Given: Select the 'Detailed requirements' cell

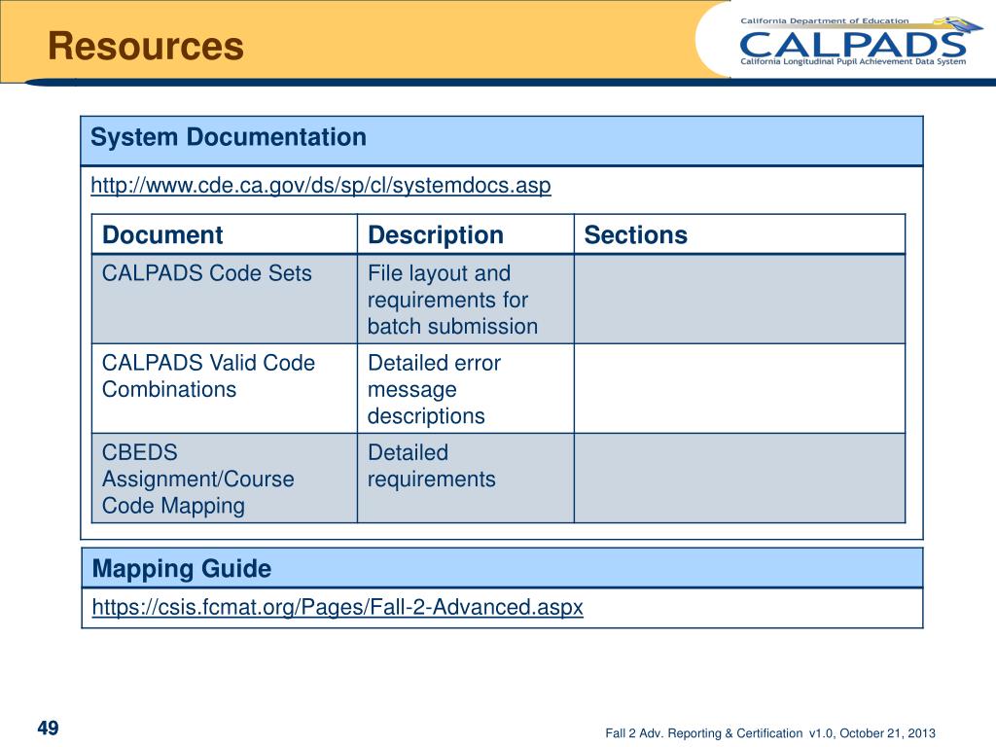Looking at the screenshot, I should tap(466, 479).
